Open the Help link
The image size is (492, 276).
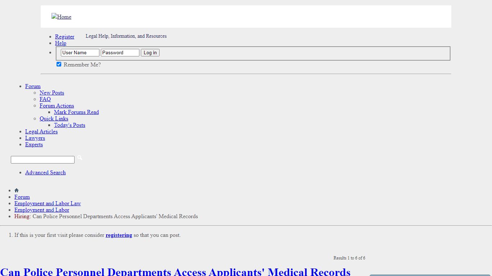pyautogui.click(x=61, y=43)
